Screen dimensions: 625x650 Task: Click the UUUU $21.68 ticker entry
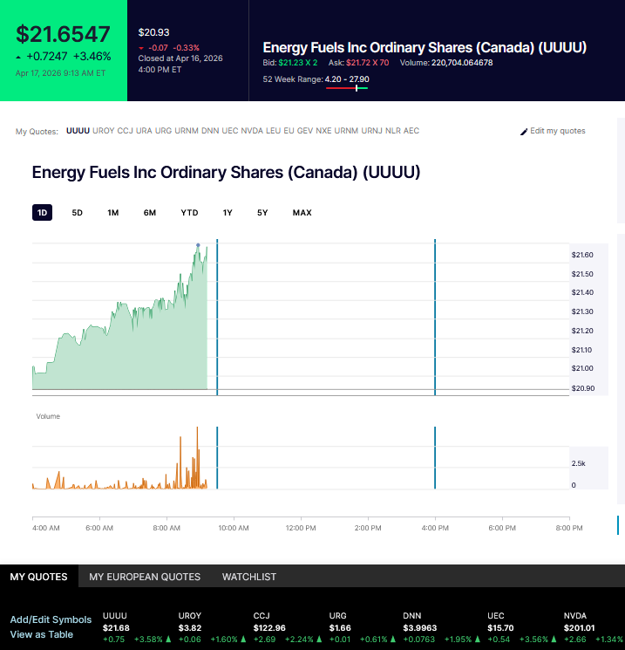click(x=137, y=627)
